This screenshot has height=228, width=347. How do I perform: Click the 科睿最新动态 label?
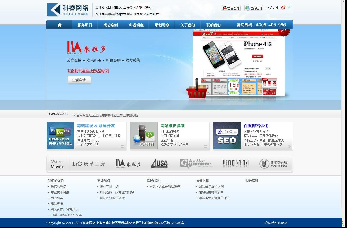pos(58,114)
